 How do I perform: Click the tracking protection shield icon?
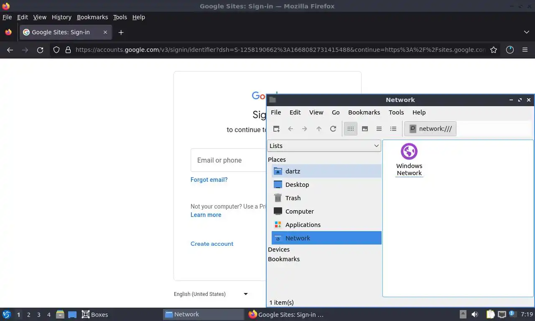(x=56, y=50)
